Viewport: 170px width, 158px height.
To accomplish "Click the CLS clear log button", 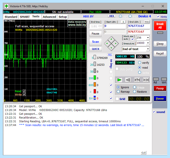I will click(x=144, y=153).
